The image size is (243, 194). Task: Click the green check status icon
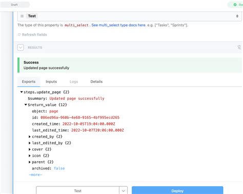pyautogui.click(x=235, y=5)
